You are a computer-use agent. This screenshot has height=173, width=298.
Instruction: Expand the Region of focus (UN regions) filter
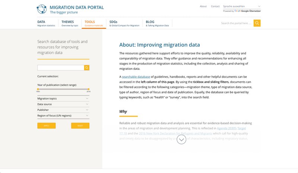pyautogui.click(x=63, y=116)
